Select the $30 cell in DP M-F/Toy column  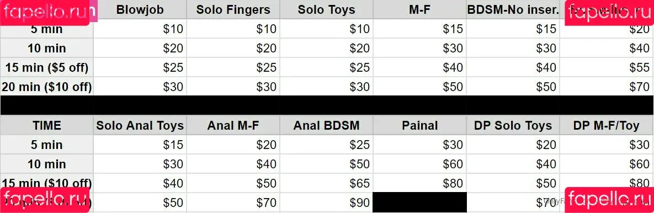point(607,145)
